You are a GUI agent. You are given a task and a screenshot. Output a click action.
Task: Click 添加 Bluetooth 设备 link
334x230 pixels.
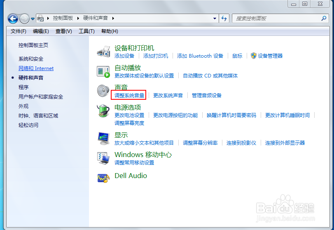(200, 56)
